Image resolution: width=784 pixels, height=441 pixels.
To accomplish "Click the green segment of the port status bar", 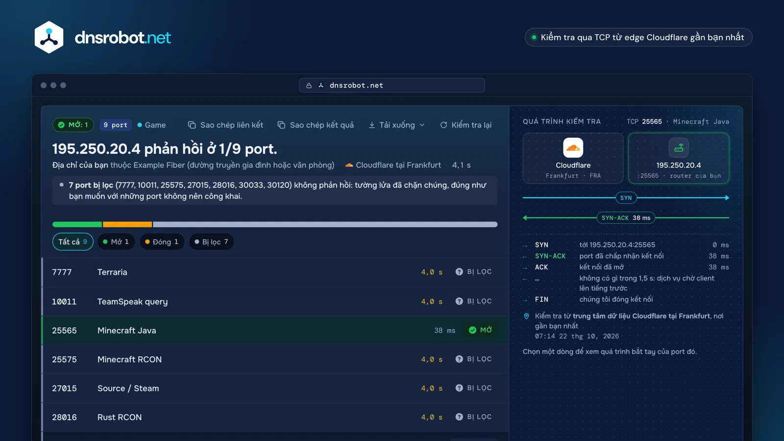I will 77,224.
